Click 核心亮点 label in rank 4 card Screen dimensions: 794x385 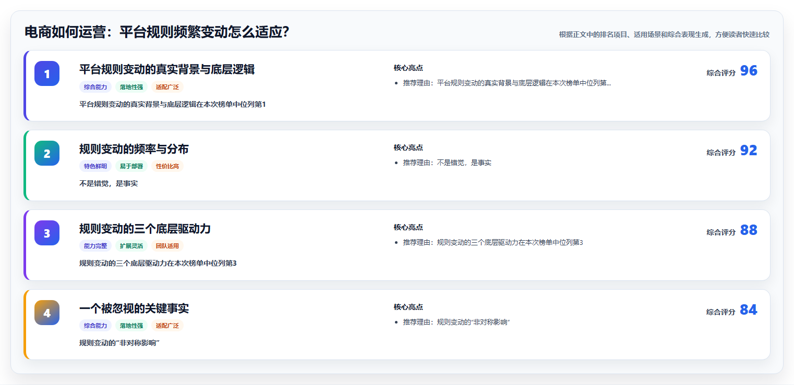tap(408, 307)
